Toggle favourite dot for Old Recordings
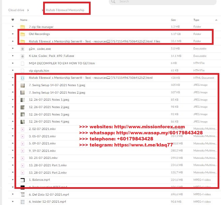Viewport: 221px width, 205px height. tap(13, 34)
